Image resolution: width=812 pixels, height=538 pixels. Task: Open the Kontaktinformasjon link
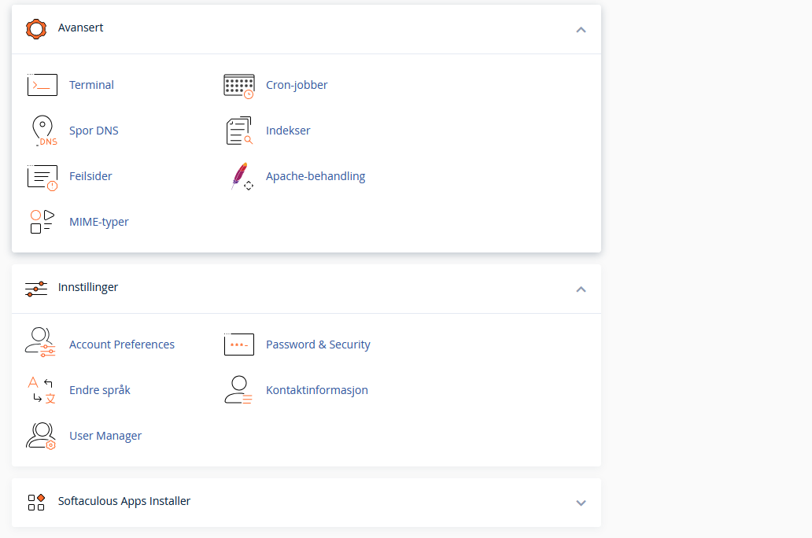click(316, 390)
